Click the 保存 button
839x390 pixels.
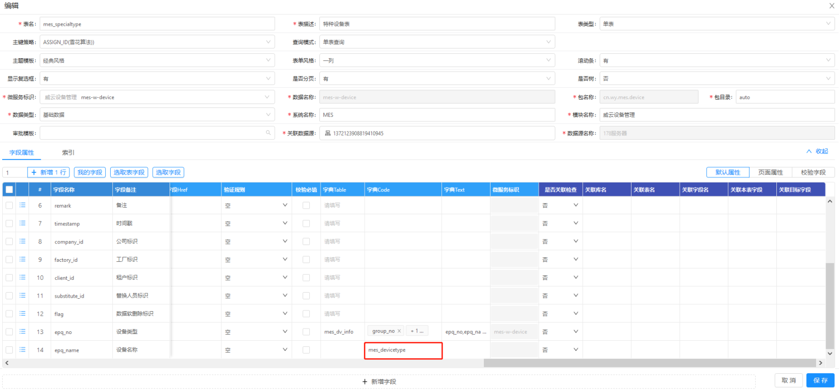pyautogui.click(x=820, y=380)
